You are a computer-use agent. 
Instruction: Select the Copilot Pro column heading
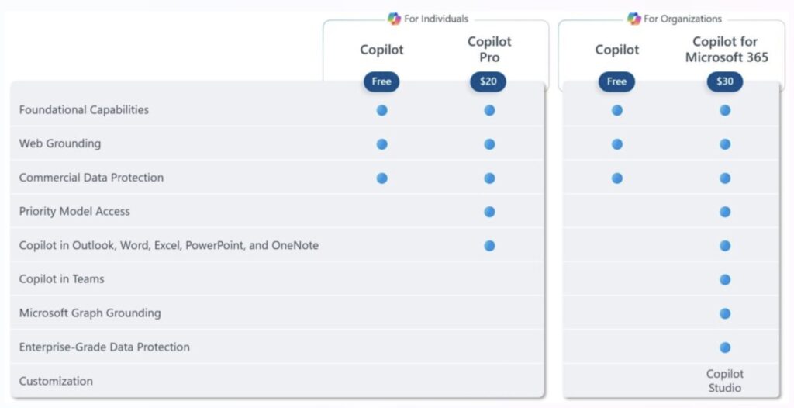[x=489, y=49]
